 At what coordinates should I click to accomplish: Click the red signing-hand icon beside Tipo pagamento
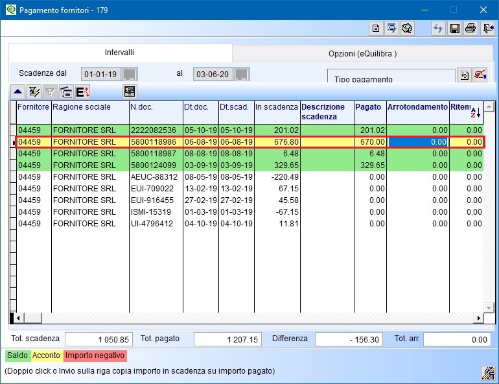480,75
